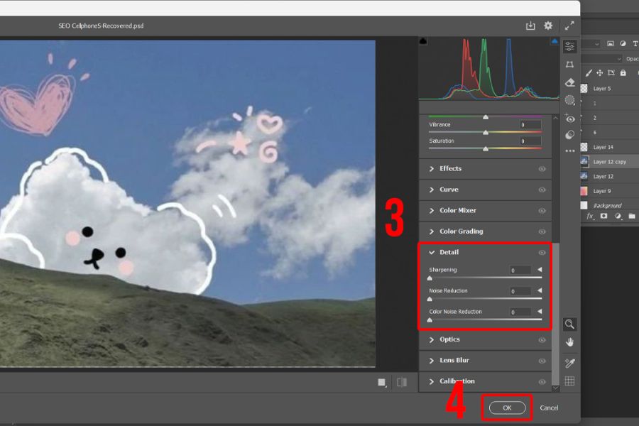
Task: Click the OK button
Action: tap(507, 408)
